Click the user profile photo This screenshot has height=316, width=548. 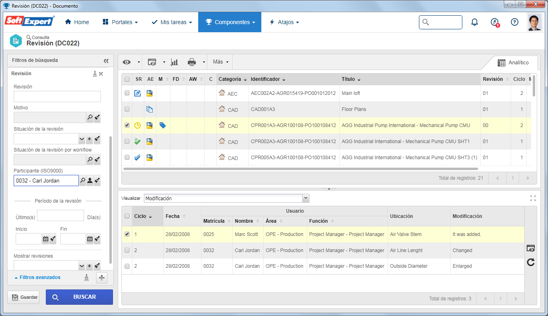tap(535, 23)
